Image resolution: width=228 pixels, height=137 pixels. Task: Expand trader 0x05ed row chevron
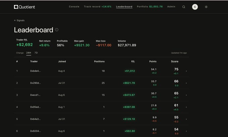(186, 107)
